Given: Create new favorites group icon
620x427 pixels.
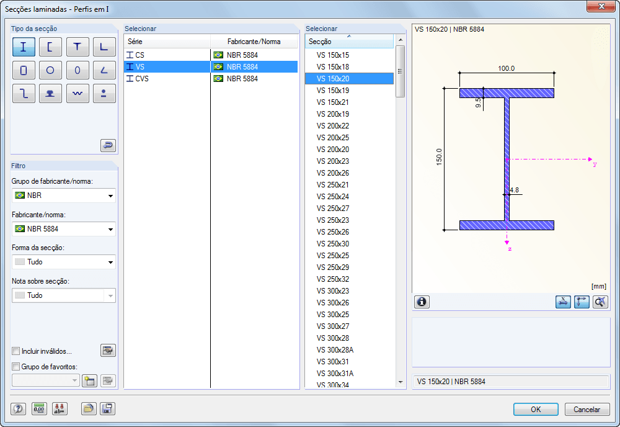Looking at the screenshot, I should [x=89, y=380].
